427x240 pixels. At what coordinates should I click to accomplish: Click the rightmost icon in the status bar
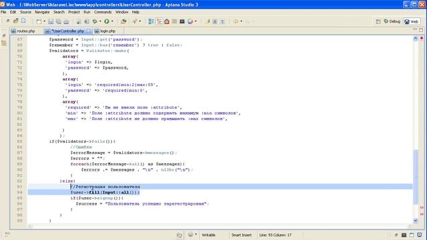420,235
